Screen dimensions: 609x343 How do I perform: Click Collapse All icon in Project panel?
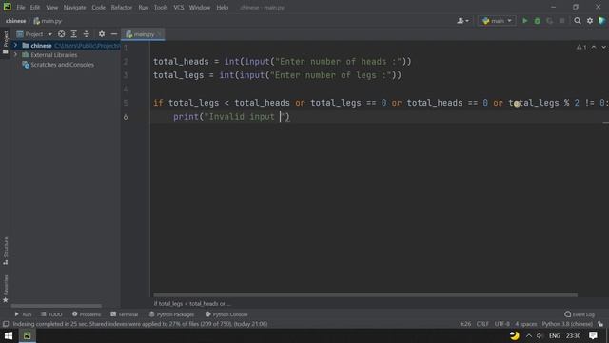point(87,34)
